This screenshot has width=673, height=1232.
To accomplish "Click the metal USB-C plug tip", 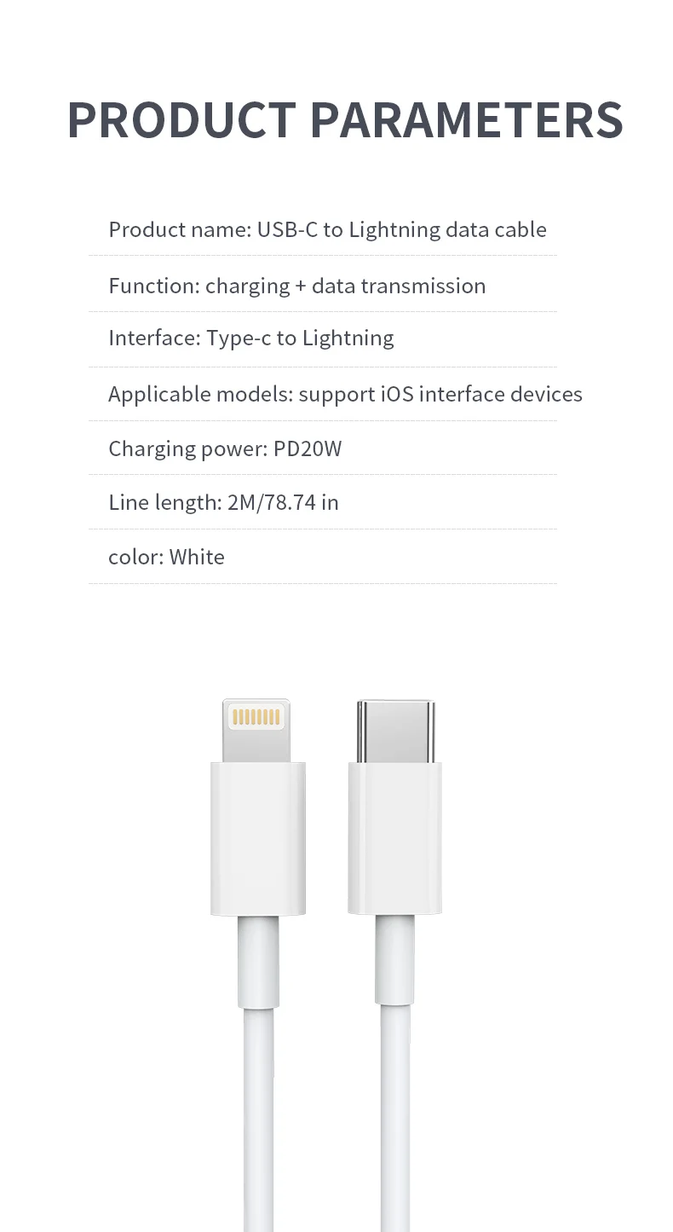I will click(395, 731).
